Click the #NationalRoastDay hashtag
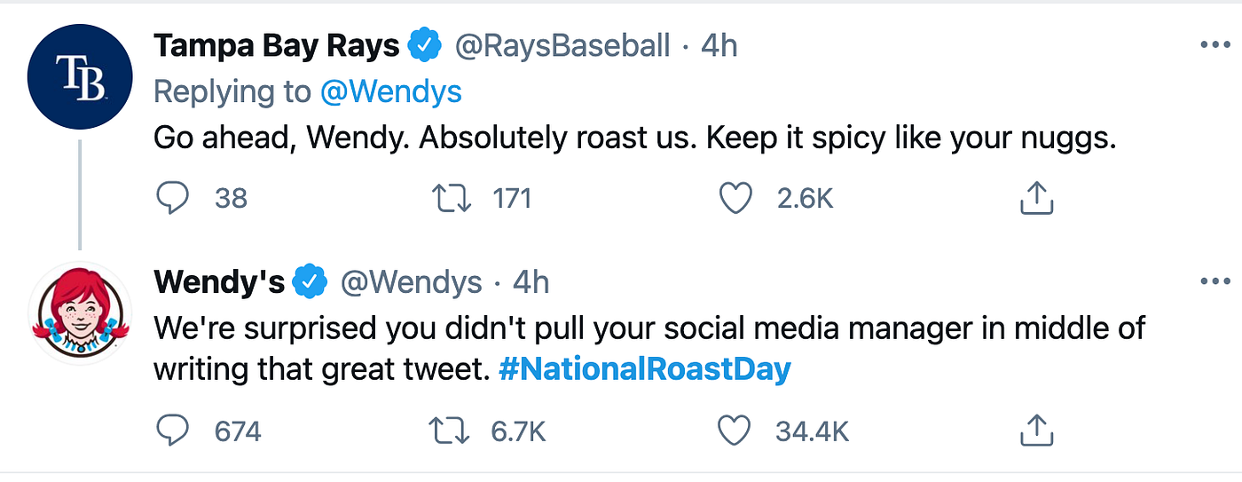The image size is (1242, 482). pos(645,368)
